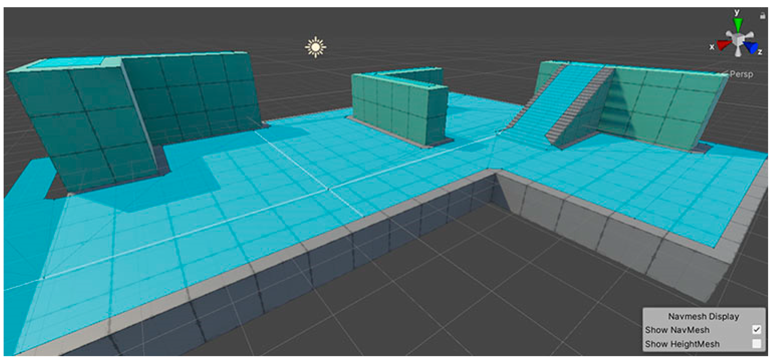This screenshot has height=360, width=773.
Task: Click the z axis letter label
Action: (x=760, y=52)
